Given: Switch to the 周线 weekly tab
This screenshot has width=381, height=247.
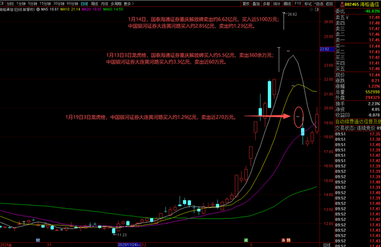Looking at the screenshot, I should click(x=94, y=4).
